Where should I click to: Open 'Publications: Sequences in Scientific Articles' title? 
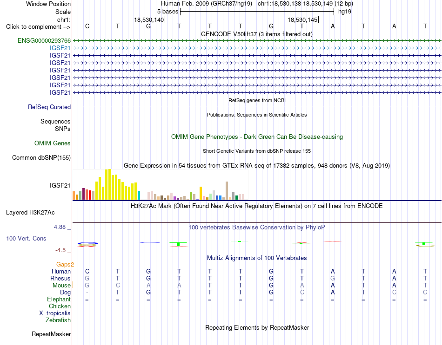pyautogui.click(x=257, y=115)
